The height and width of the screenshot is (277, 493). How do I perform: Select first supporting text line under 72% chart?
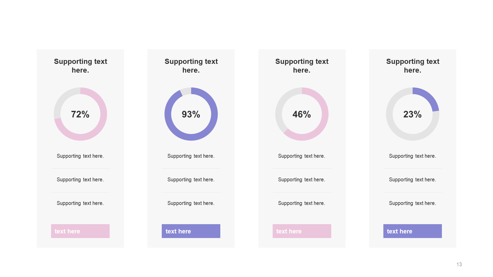click(80, 156)
